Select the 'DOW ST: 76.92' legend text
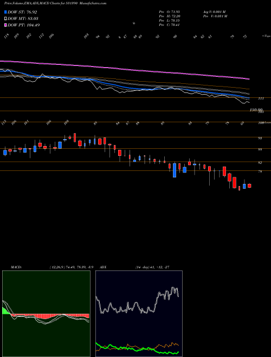Screen dimensions: 271x357 tap(22, 12)
